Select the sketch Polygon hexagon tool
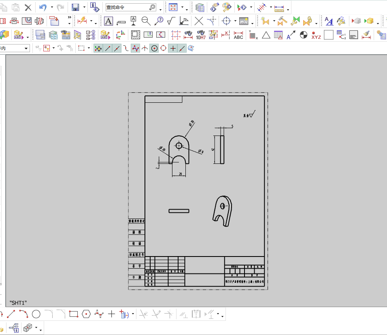Image resolution: width=387 pixels, height=335 pixels. tap(86, 314)
